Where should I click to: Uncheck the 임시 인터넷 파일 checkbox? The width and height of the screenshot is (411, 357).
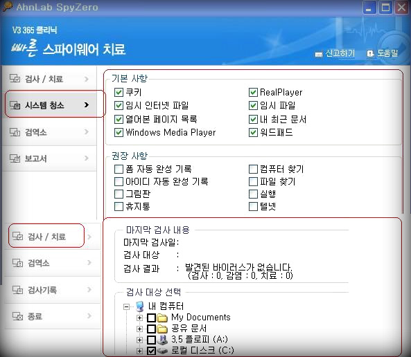coord(119,105)
